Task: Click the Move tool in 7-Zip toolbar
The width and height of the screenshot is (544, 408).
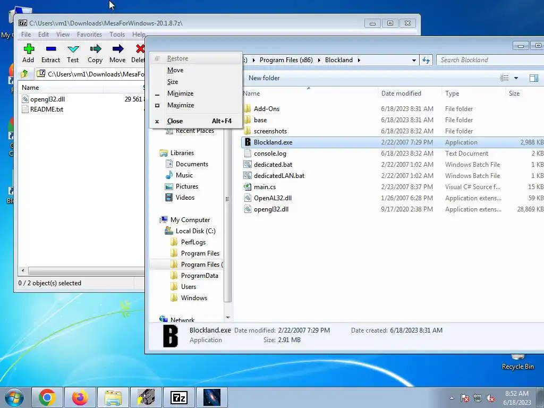Action: 117,54
